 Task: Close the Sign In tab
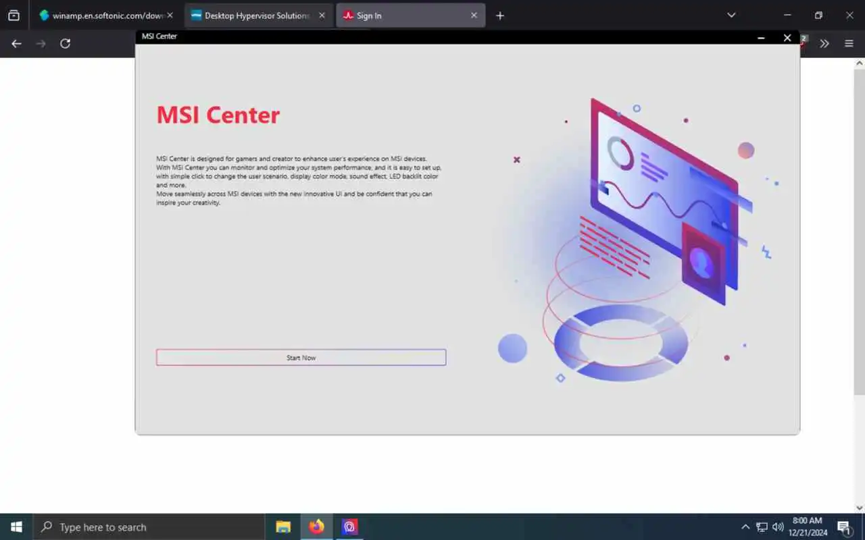474,16
